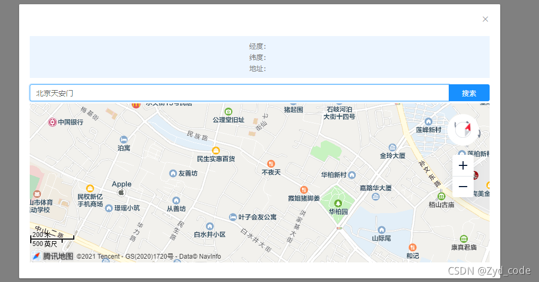The image size is (539, 282).
Task: Select the 中国银行 bank marker icon
Action: click(52, 122)
